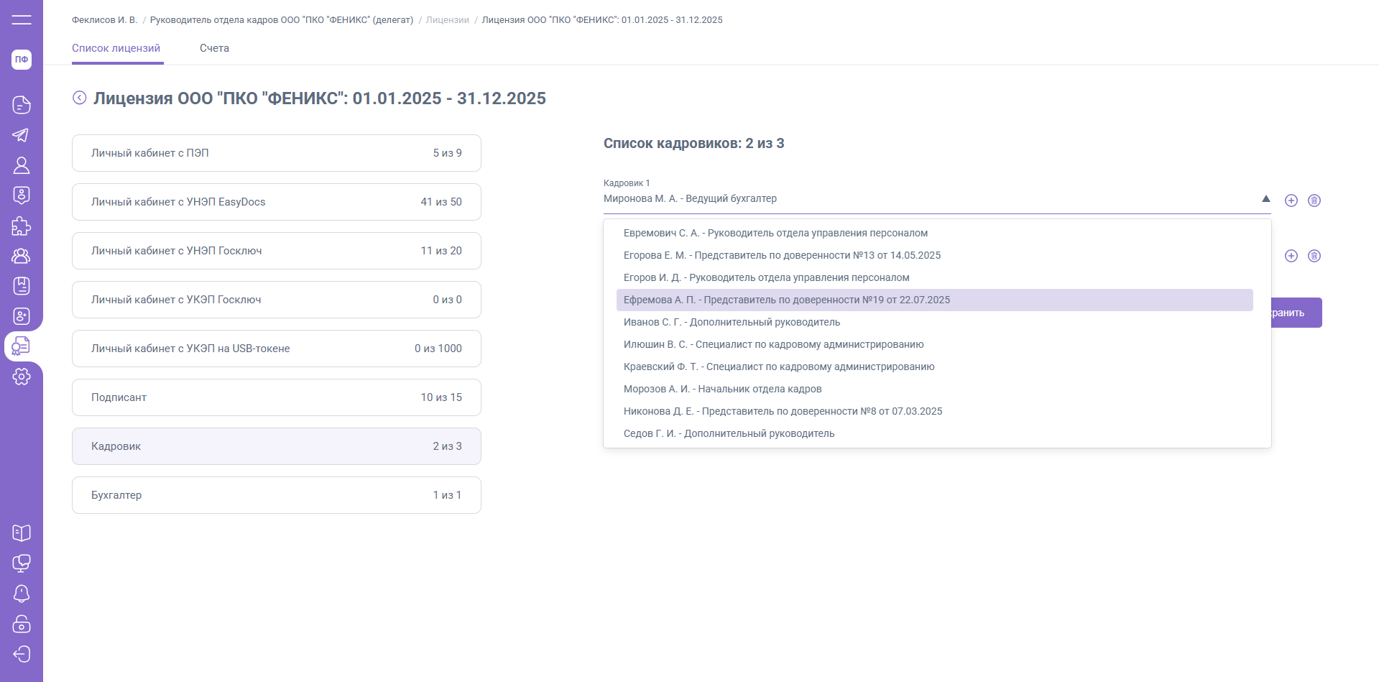The width and height of the screenshot is (1379, 682).
Task: Click the logout arrow icon
Action: point(22,654)
